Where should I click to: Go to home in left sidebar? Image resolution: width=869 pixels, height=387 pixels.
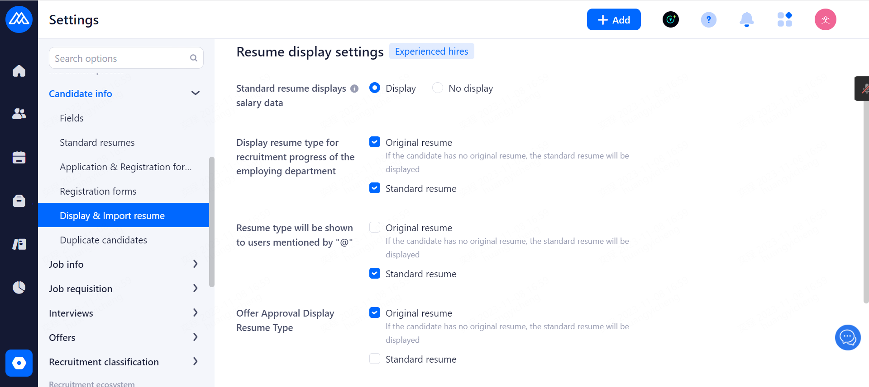point(19,71)
